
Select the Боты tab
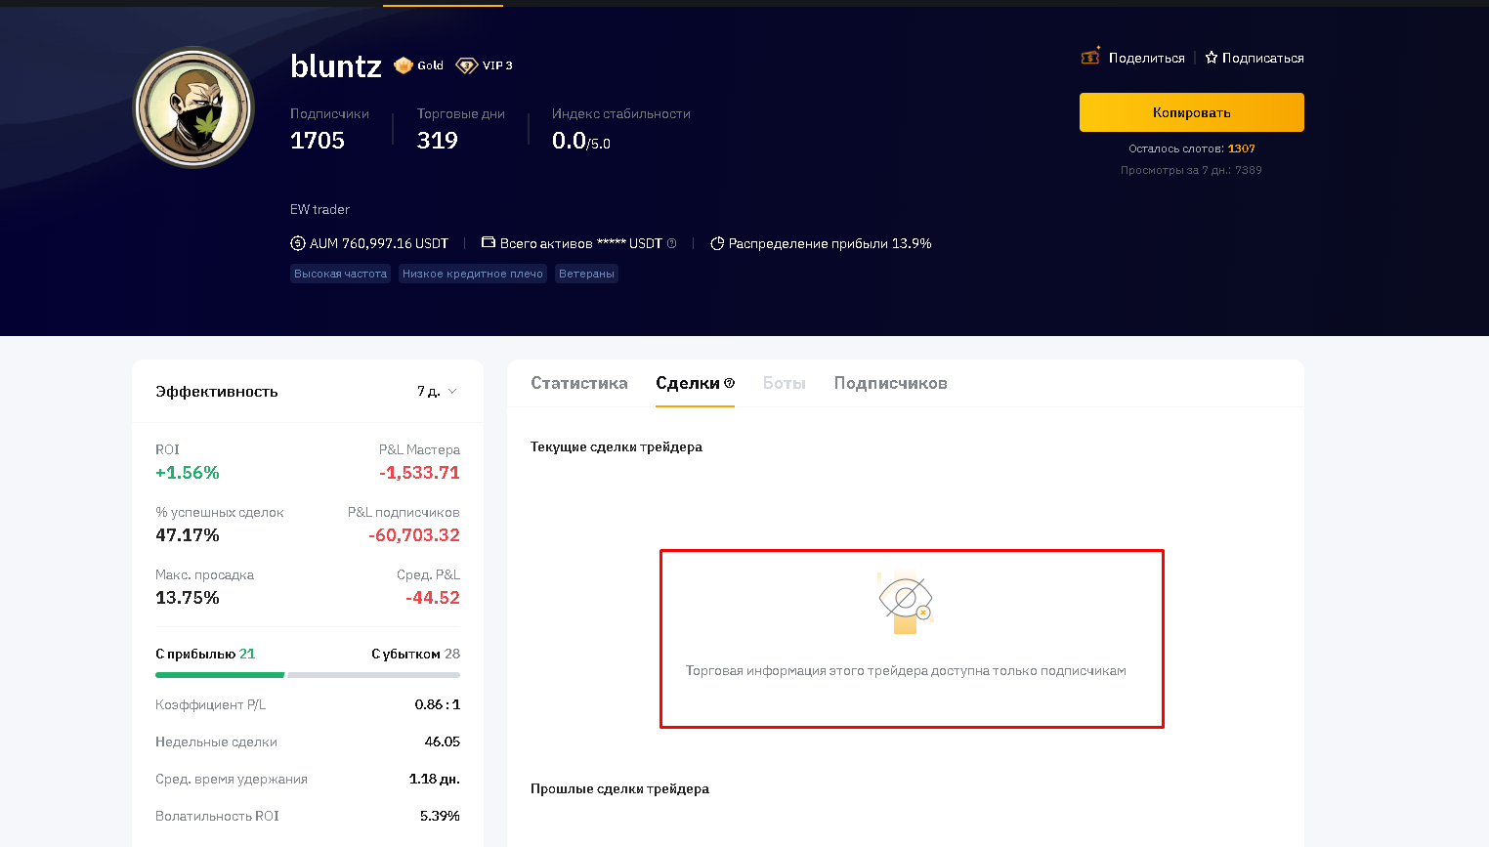(784, 383)
